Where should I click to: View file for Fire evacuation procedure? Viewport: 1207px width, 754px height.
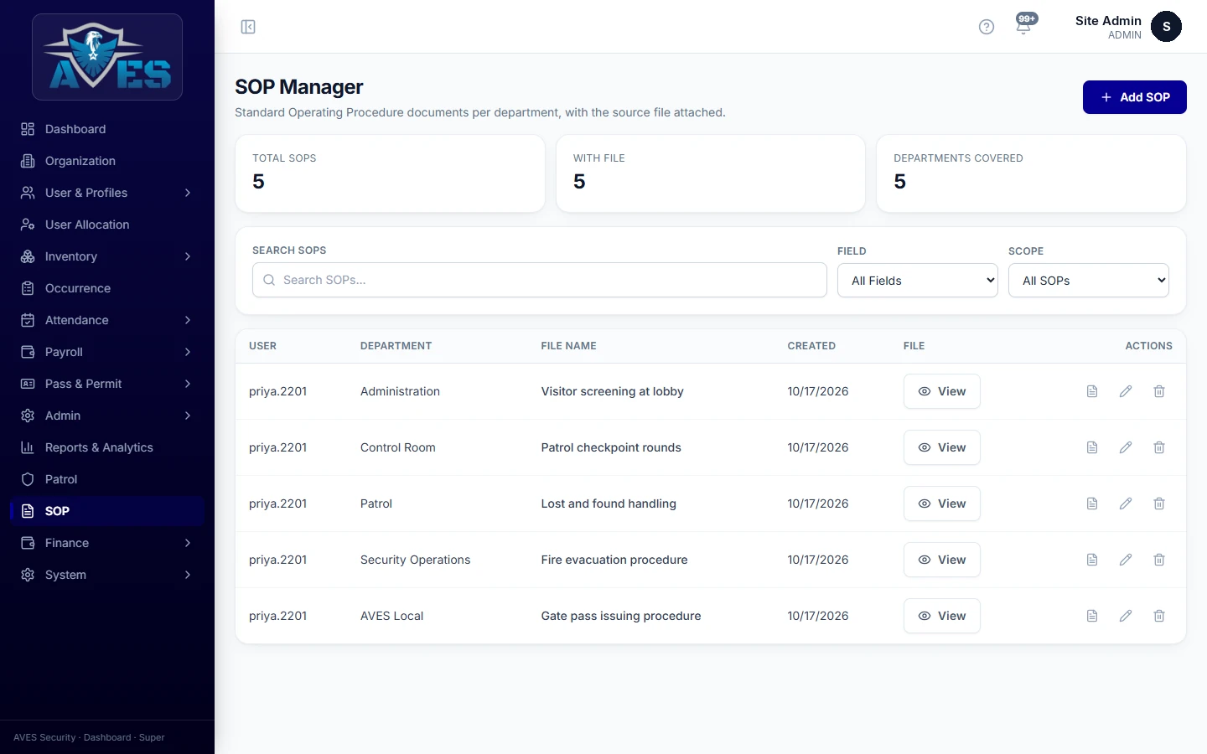coord(941,560)
